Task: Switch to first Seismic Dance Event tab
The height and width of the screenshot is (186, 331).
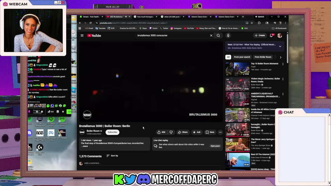Action: tap(199, 17)
